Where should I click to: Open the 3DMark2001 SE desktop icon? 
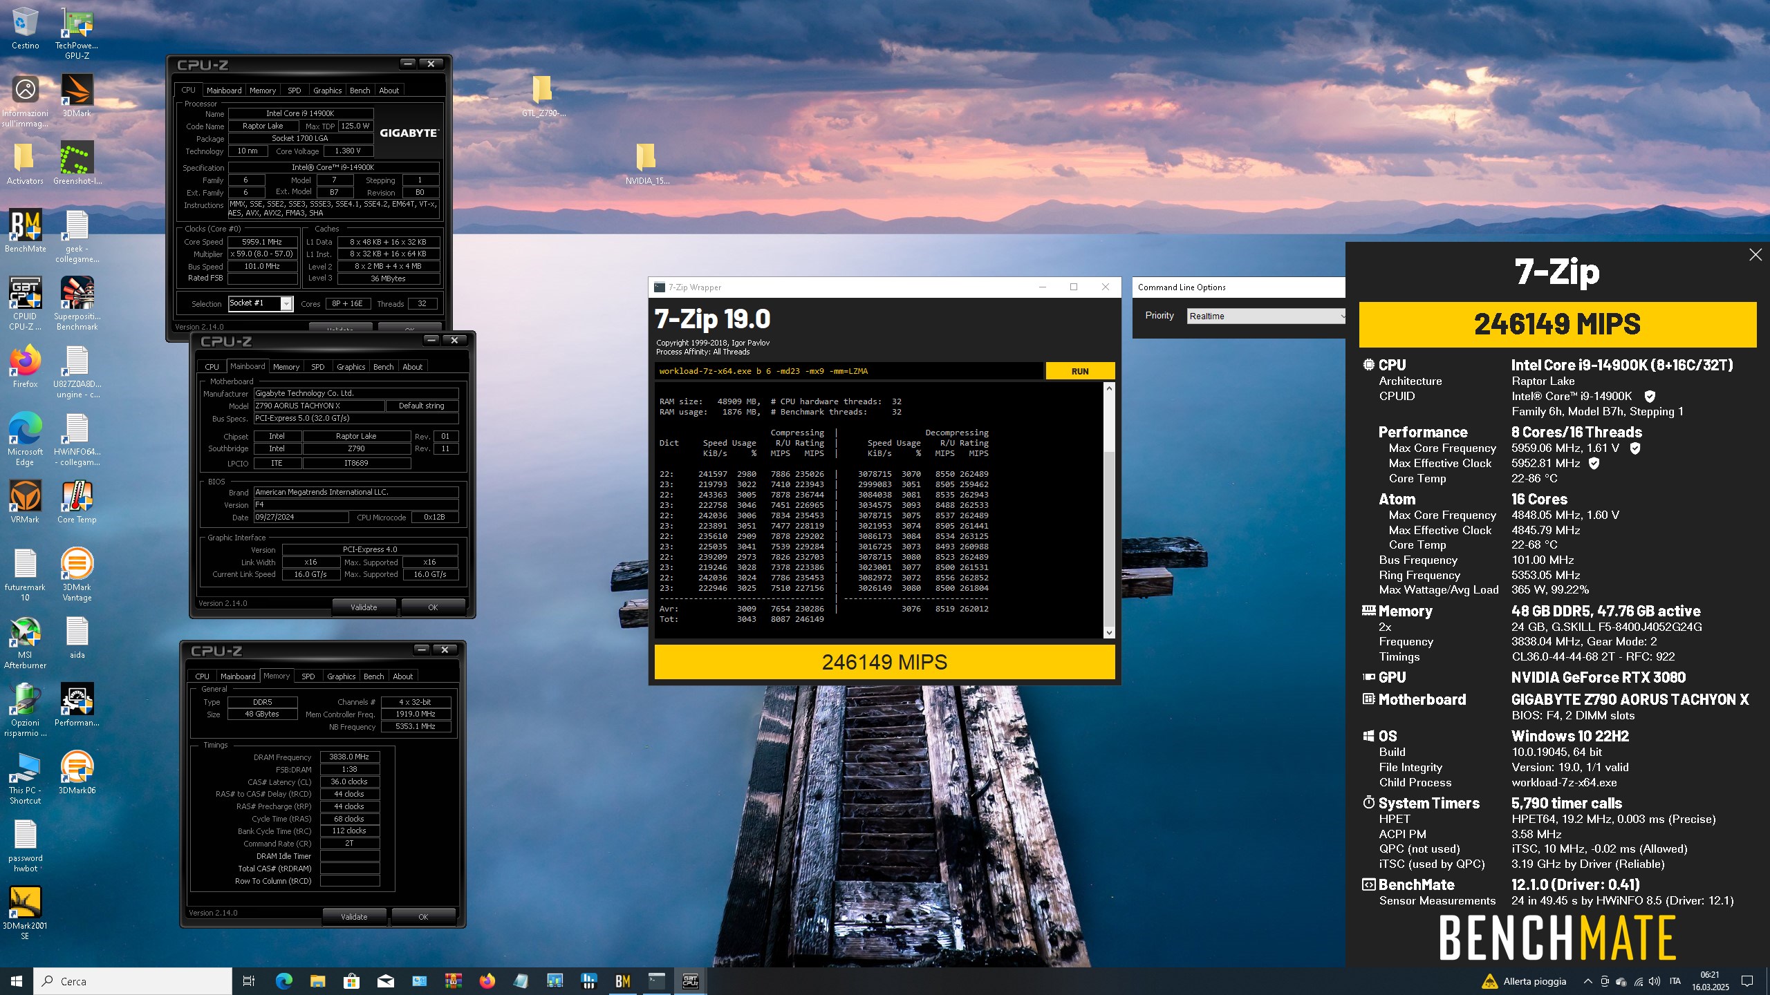pyautogui.click(x=26, y=912)
